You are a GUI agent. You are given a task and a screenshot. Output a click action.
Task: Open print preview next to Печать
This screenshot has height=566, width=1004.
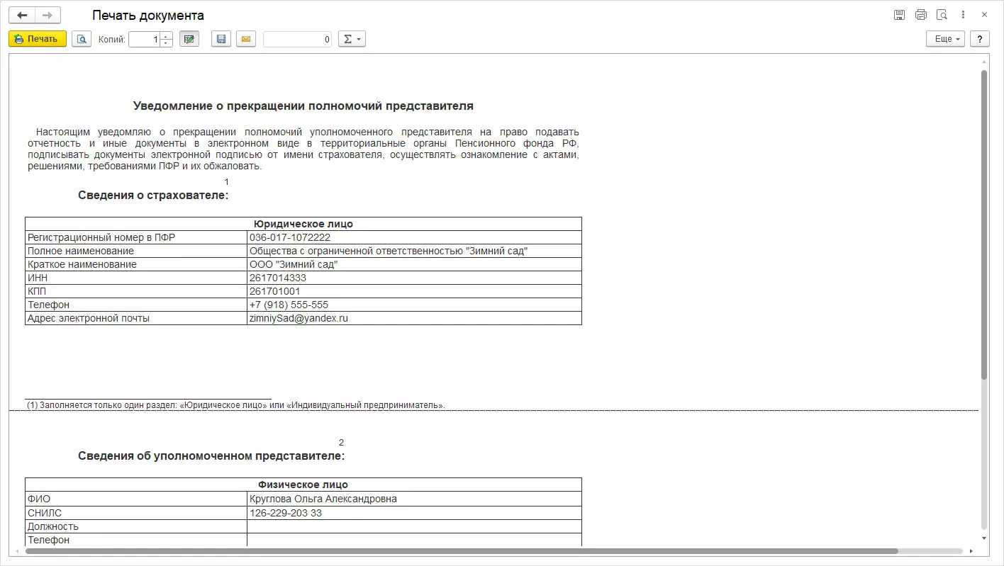pos(82,39)
